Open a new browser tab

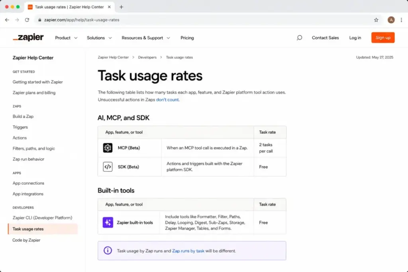pyautogui.click(x=121, y=7)
